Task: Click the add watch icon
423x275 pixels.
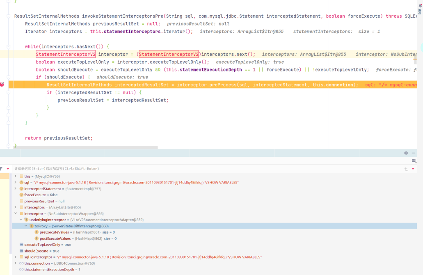Action: coord(406,169)
